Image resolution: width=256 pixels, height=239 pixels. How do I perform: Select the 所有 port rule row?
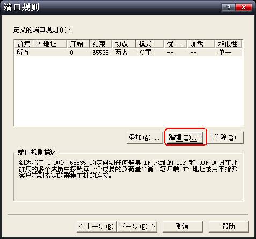tap(128, 53)
